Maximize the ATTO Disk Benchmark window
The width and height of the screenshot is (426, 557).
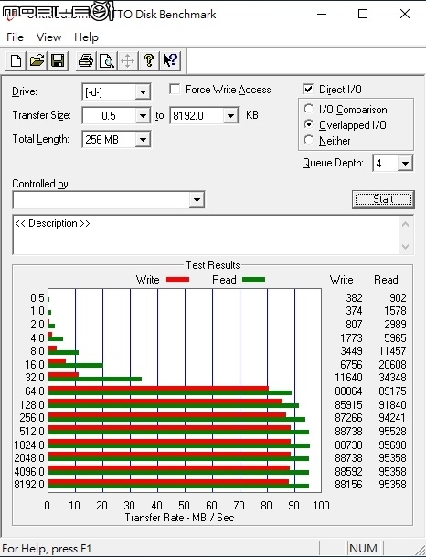click(x=363, y=15)
